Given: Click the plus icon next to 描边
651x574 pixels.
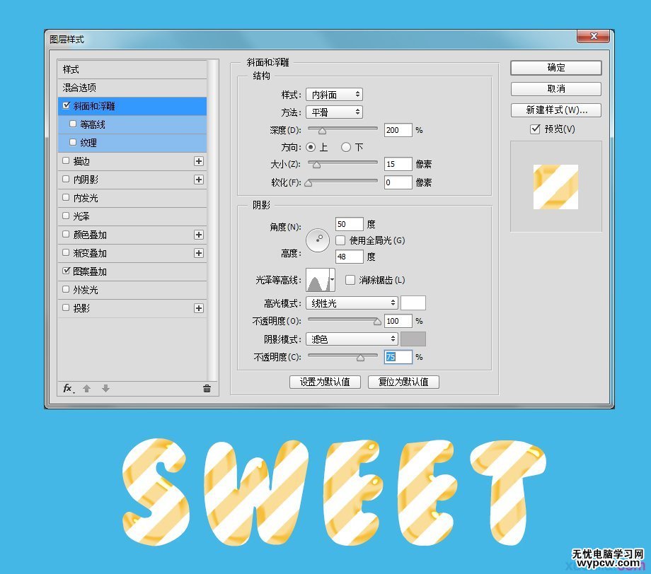Looking at the screenshot, I should click(199, 161).
